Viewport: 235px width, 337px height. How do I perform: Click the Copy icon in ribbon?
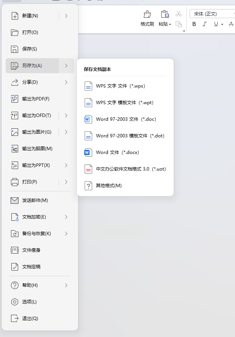[179, 24]
